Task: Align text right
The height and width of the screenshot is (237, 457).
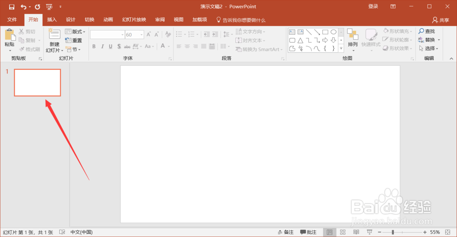Action: coord(195,46)
